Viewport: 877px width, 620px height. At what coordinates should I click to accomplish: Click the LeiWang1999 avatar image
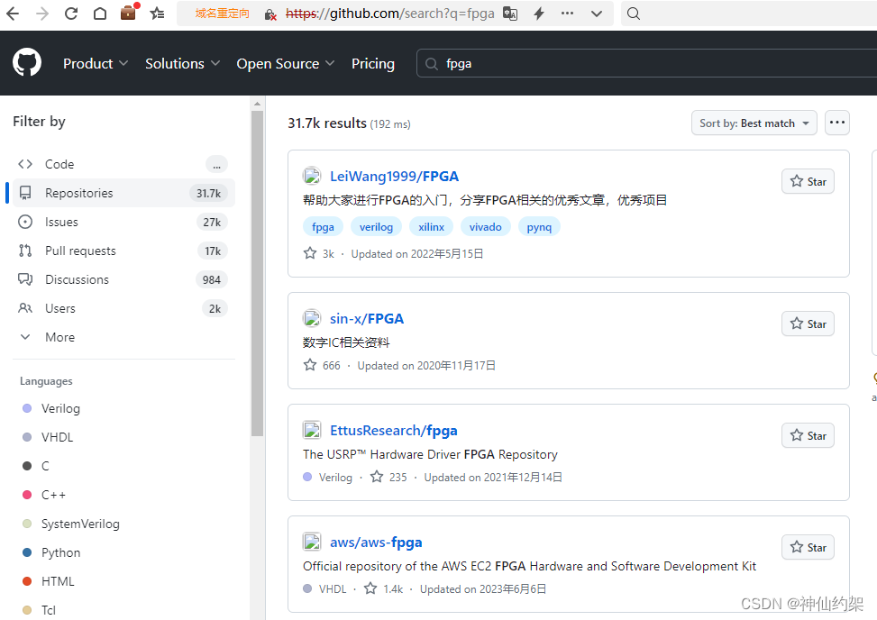tap(312, 176)
